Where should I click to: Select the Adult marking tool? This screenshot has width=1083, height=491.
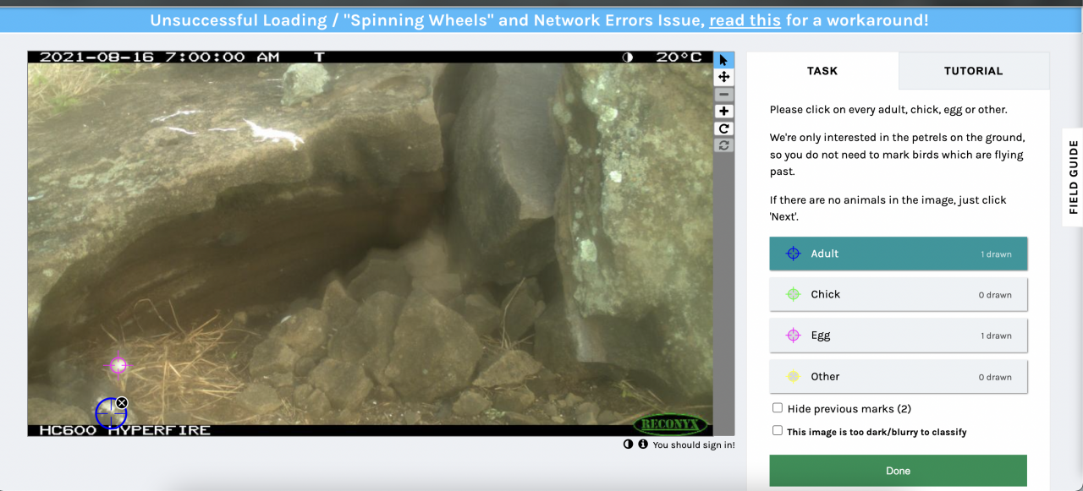pos(899,254)
